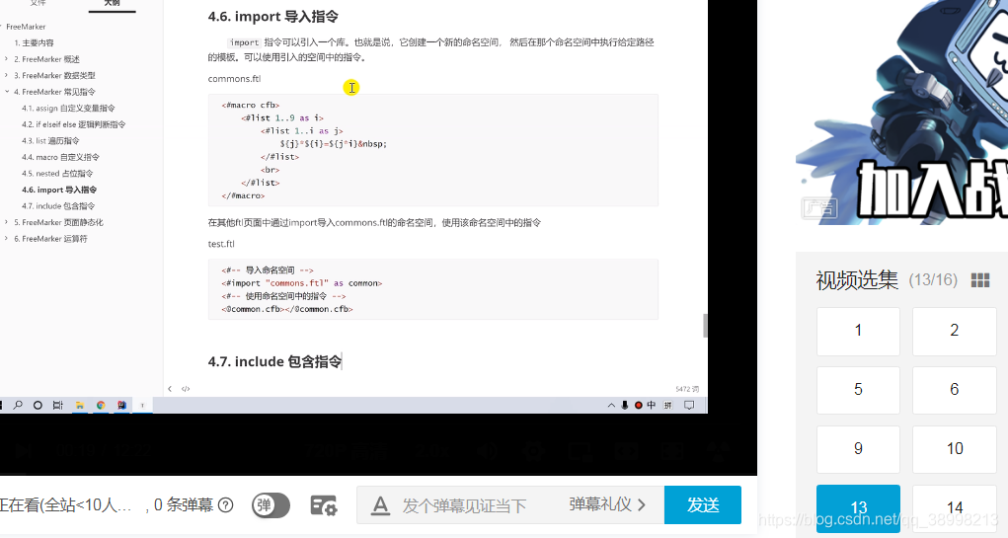This screenshot has width=1008, height=538.
Task: Go to 4.7. include 包含指令 in the outline
Action: tap(58, 206)
